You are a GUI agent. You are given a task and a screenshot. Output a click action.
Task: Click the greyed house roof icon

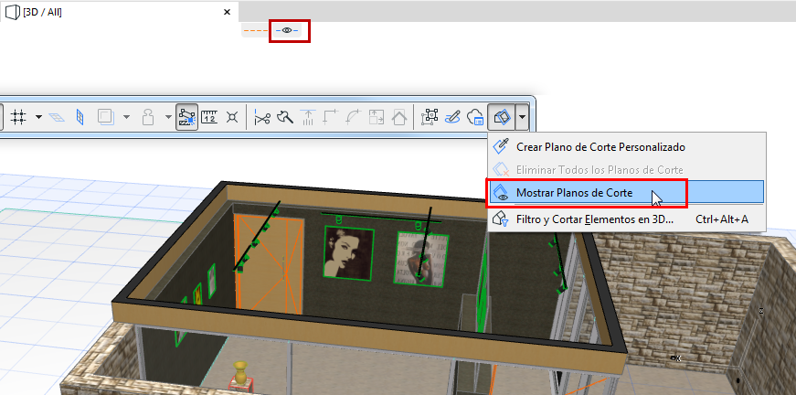pyautogui.click(x=399, y=117)
